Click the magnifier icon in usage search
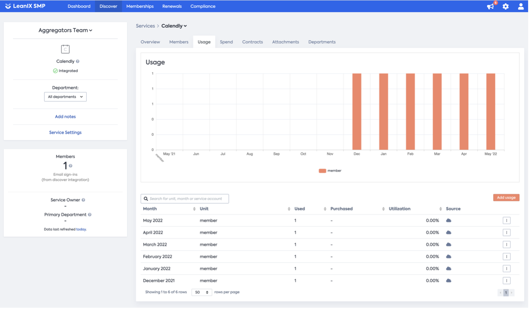The image size is (530, 309). click(x=146, y=199)
